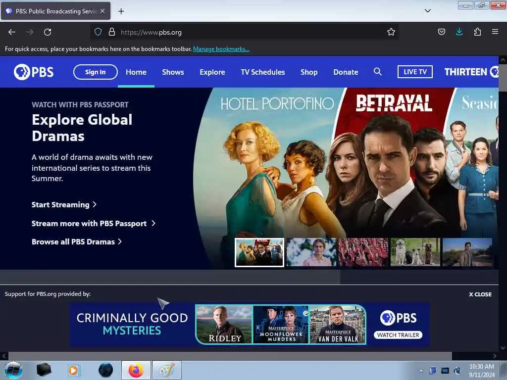This screenshot has height=380, width=507.
Task: Open the tracking protection shield icon
Action: coord(98,32)
